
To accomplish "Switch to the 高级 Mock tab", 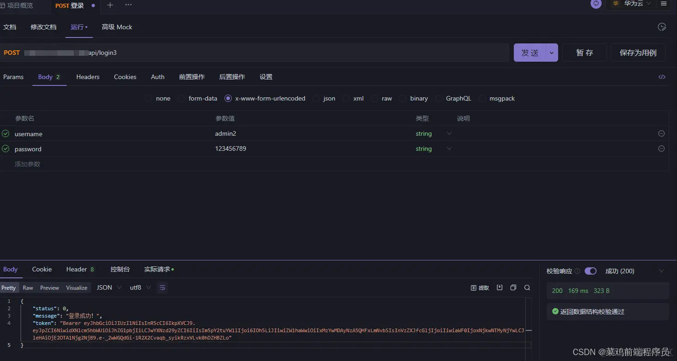I will coord(117,27).
